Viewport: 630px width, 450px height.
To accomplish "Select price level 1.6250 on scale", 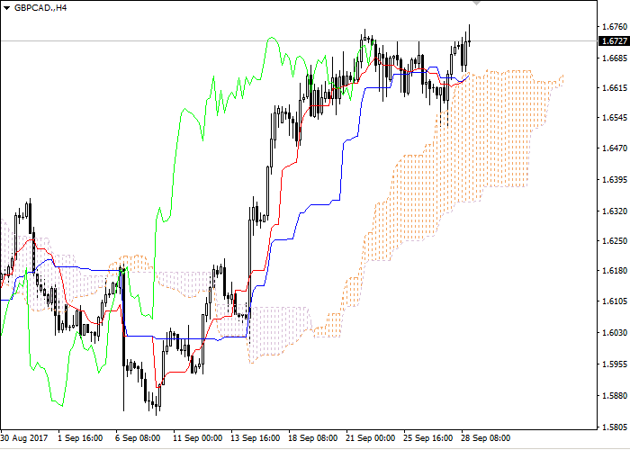I will coord(615,240).
